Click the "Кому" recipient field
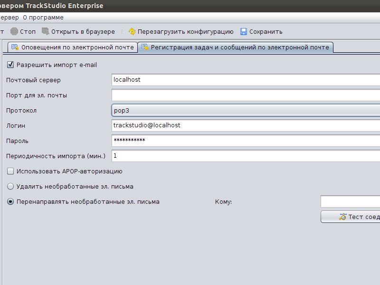Viewport: 380px width, 285px height. [350, 201]
